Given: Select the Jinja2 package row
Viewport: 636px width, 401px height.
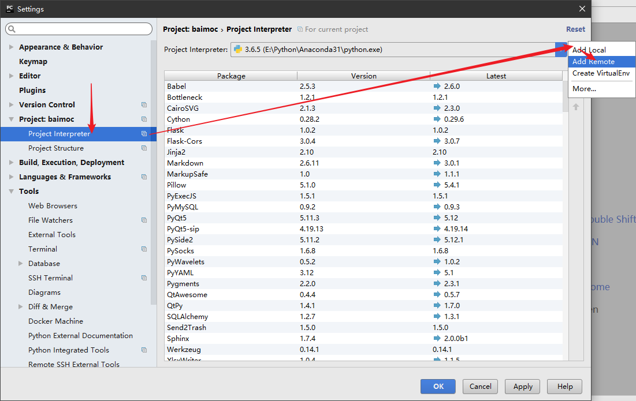Looking at the screenshot, I should click(363, 152).
